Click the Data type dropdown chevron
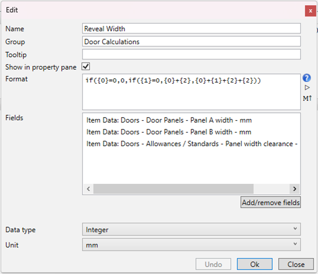The width and height of the screenshot is (318, 274). tap(295, 229)
